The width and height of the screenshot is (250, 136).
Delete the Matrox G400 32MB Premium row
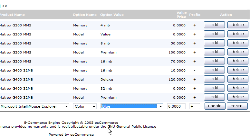[238, 97]
